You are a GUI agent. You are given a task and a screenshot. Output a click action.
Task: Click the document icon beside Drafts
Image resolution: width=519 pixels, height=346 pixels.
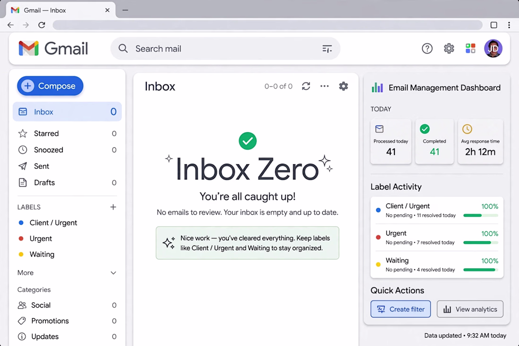(x=23, y=182)
